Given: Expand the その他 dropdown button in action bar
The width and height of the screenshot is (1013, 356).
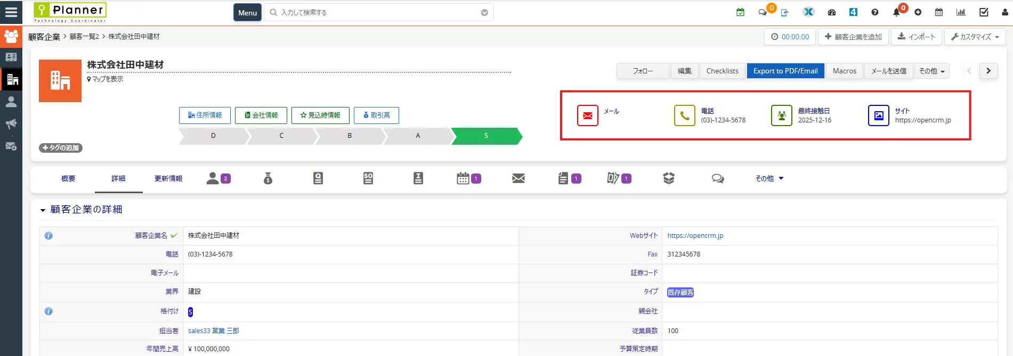Looking at the screenshot, I should (931, 71).
